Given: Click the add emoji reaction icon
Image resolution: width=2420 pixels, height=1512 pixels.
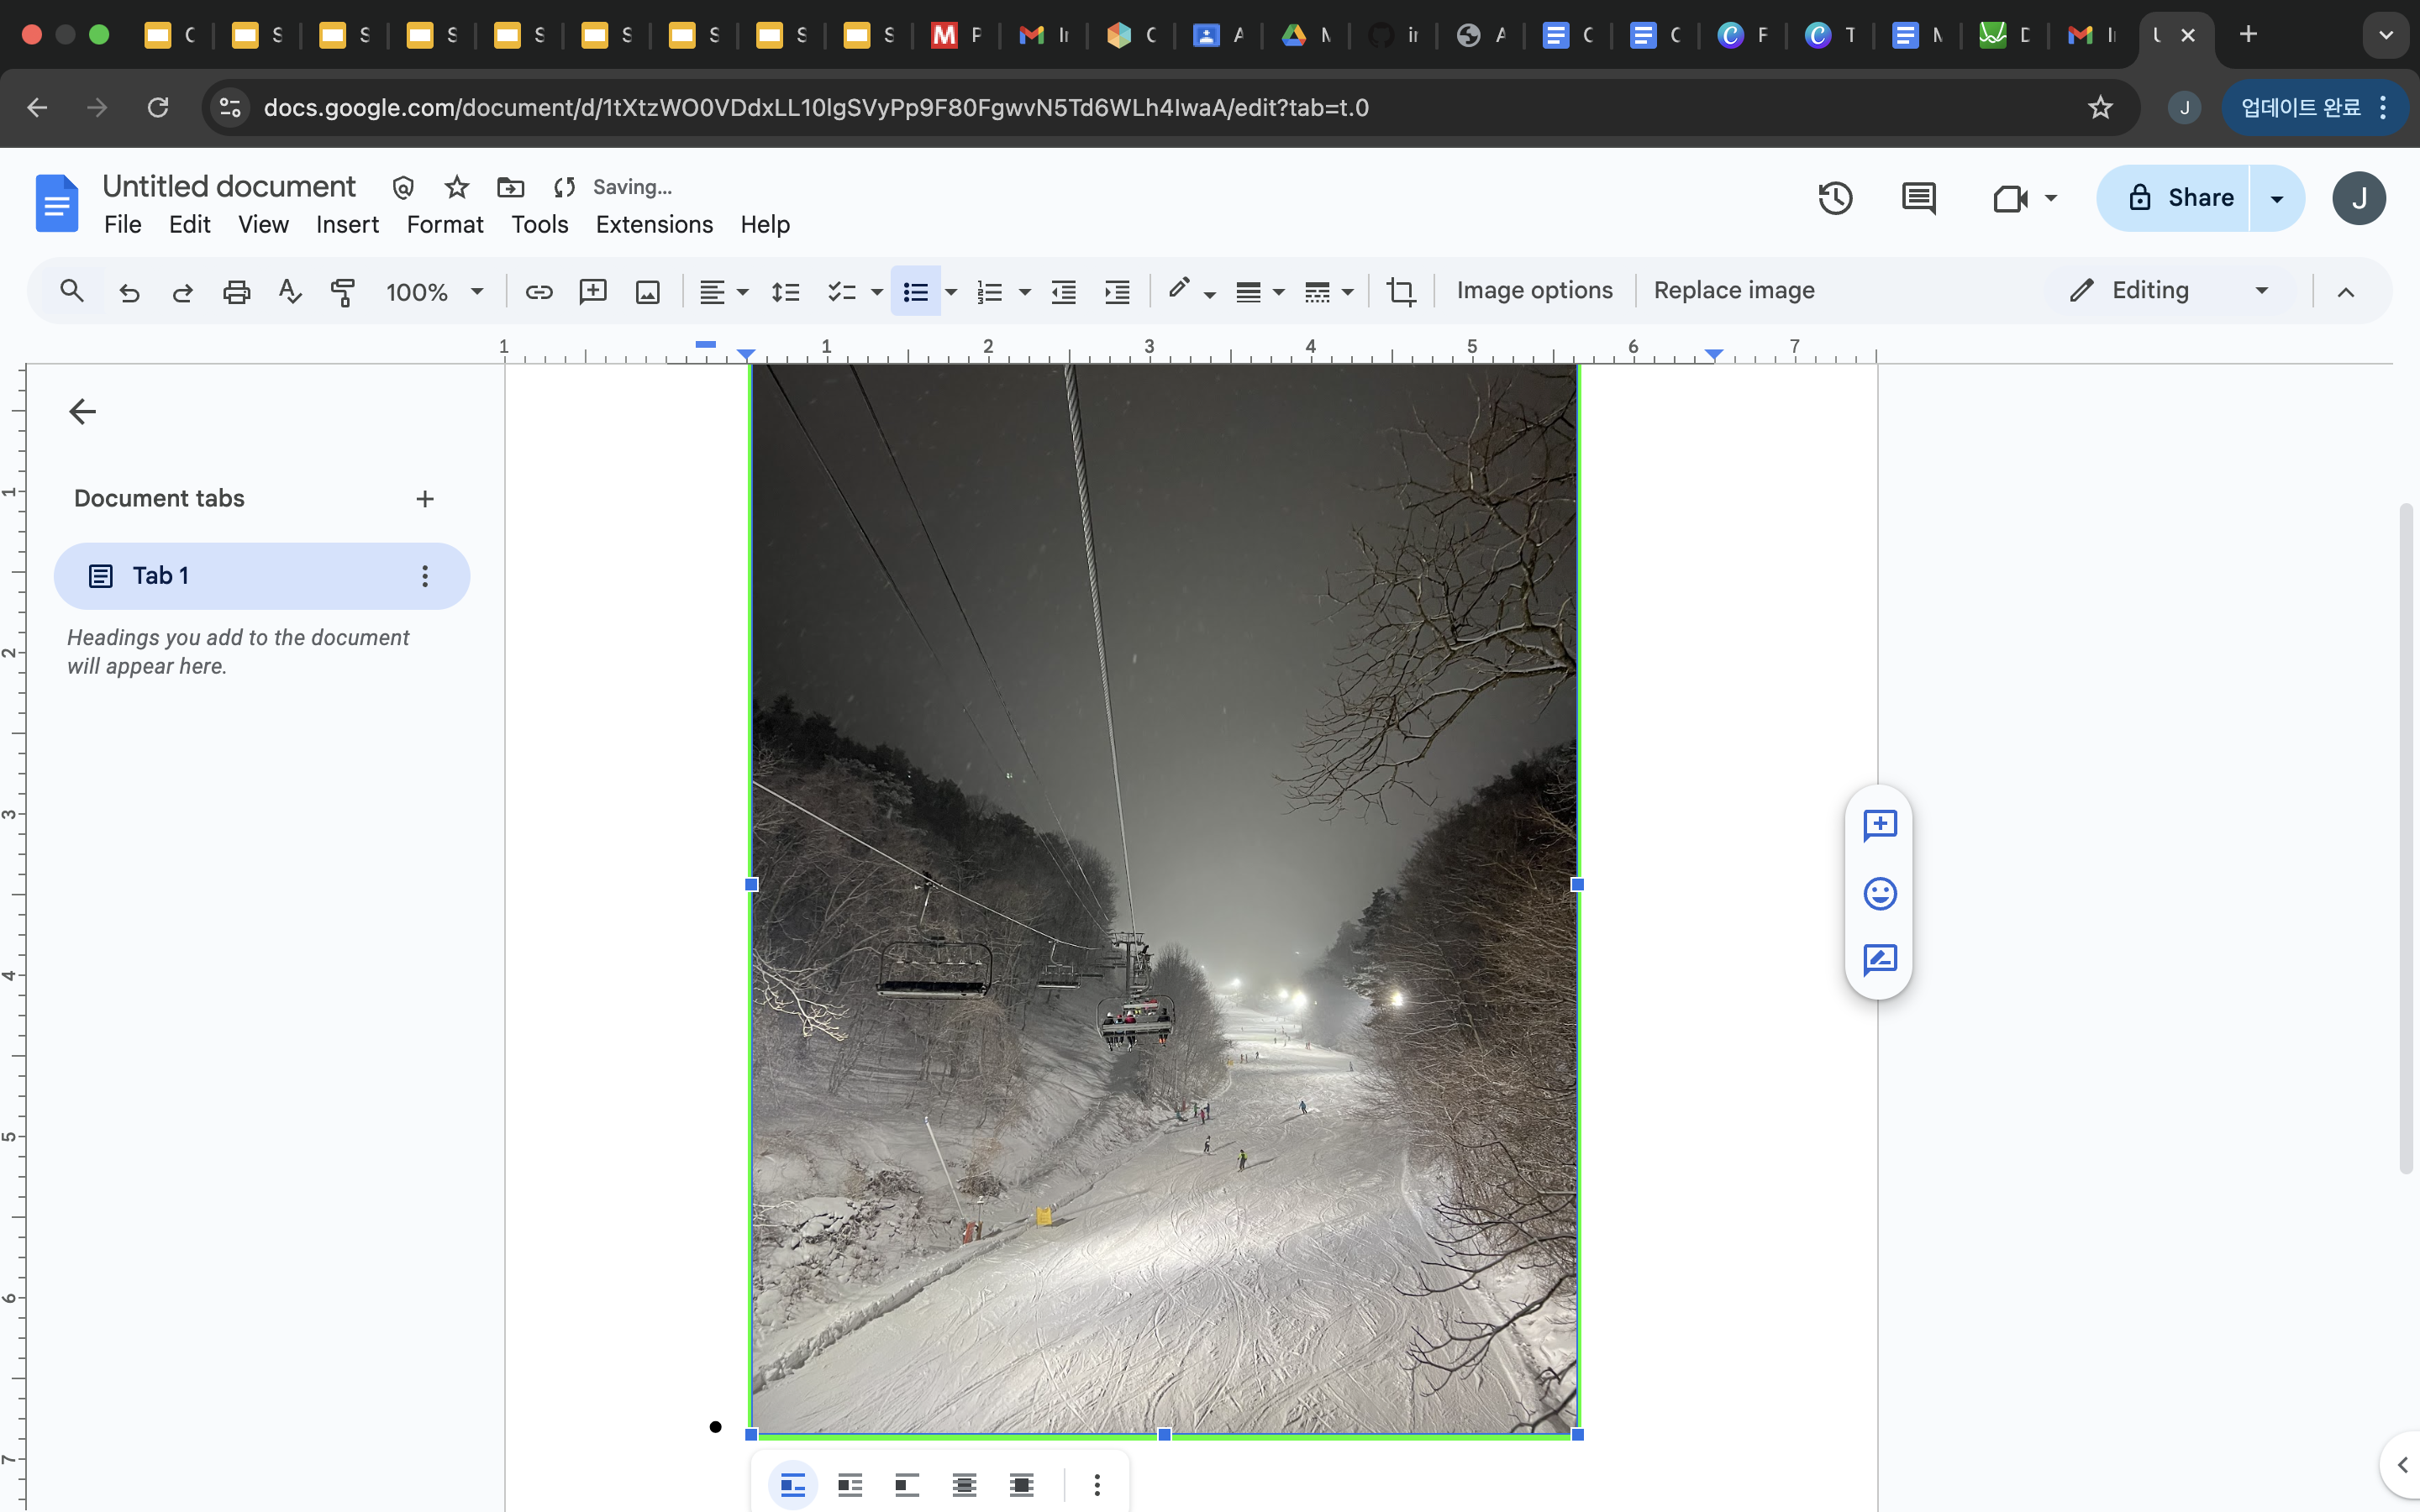Looking at the screenshot, I should [1879, 893].
